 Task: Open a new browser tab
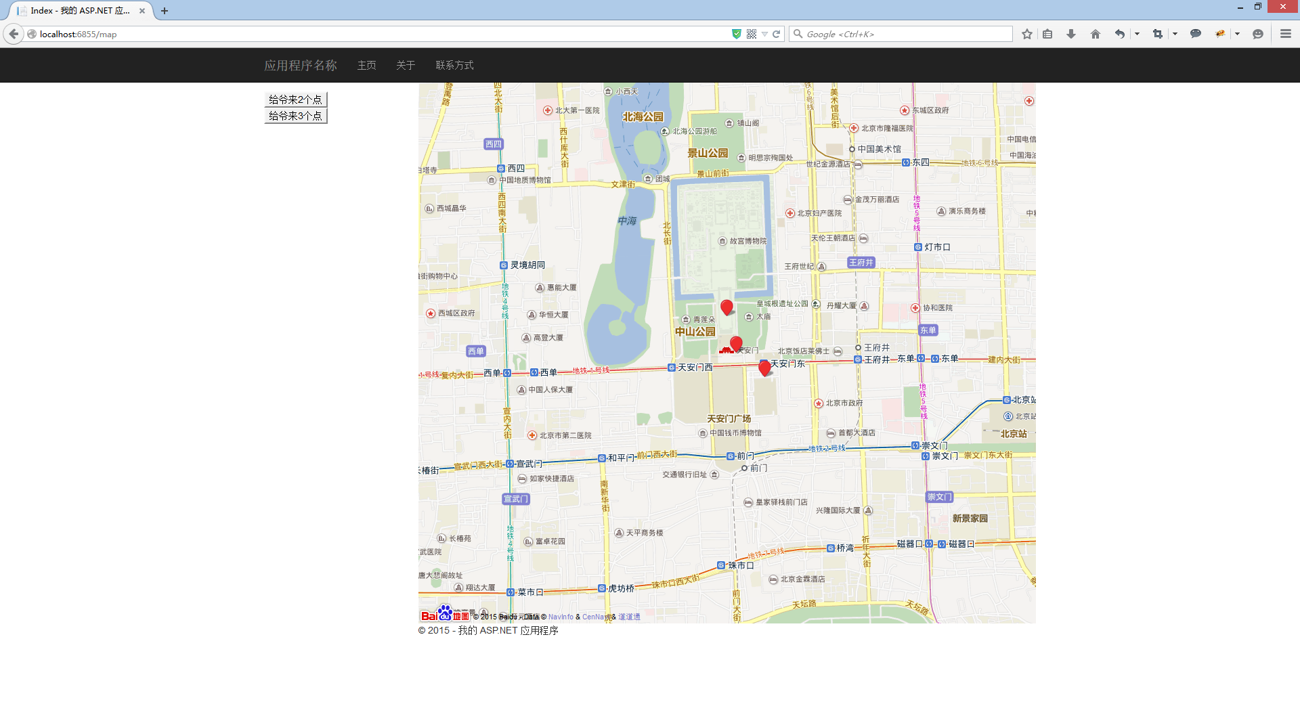(x=165, y=11)
